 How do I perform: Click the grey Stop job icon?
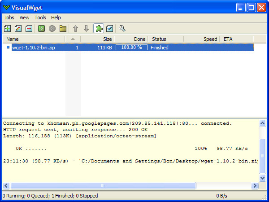point(52,28)
